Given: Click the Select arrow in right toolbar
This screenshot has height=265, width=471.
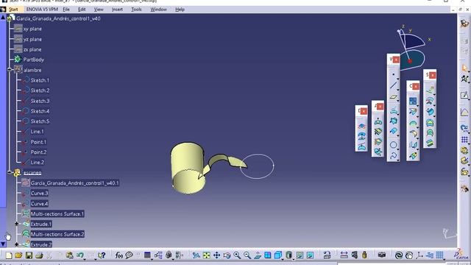Looking at the screenshot, I should coord(464,68).
